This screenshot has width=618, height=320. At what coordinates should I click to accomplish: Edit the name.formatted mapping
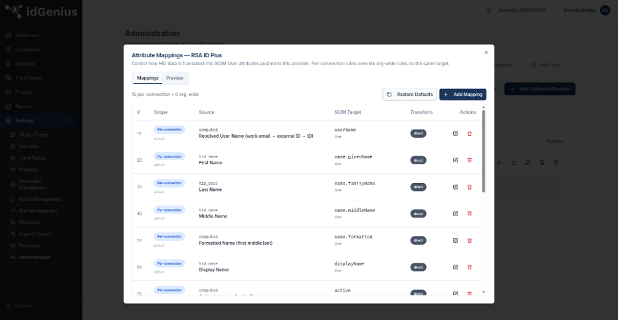click(455, 240)
